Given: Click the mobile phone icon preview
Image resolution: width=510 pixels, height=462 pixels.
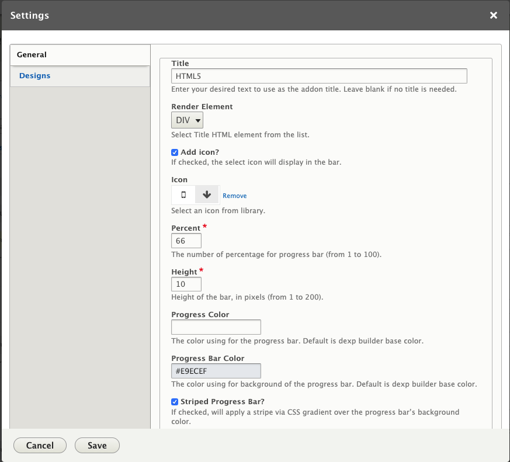Looking at the screenshot, I should (x=183, y=194).
